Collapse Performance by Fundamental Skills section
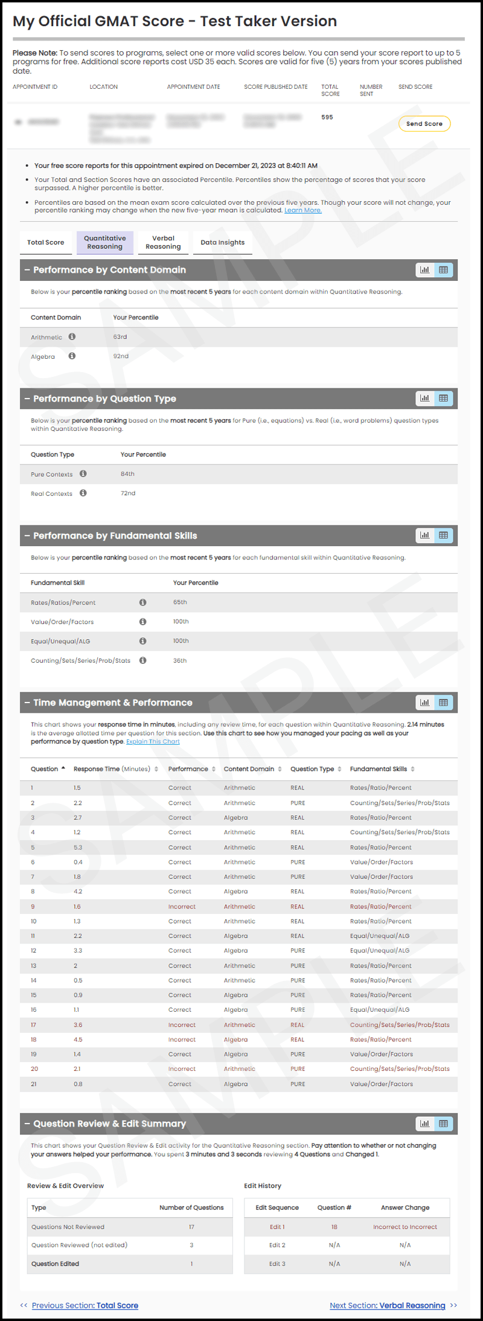483x1321 pixels. (27, 536)
